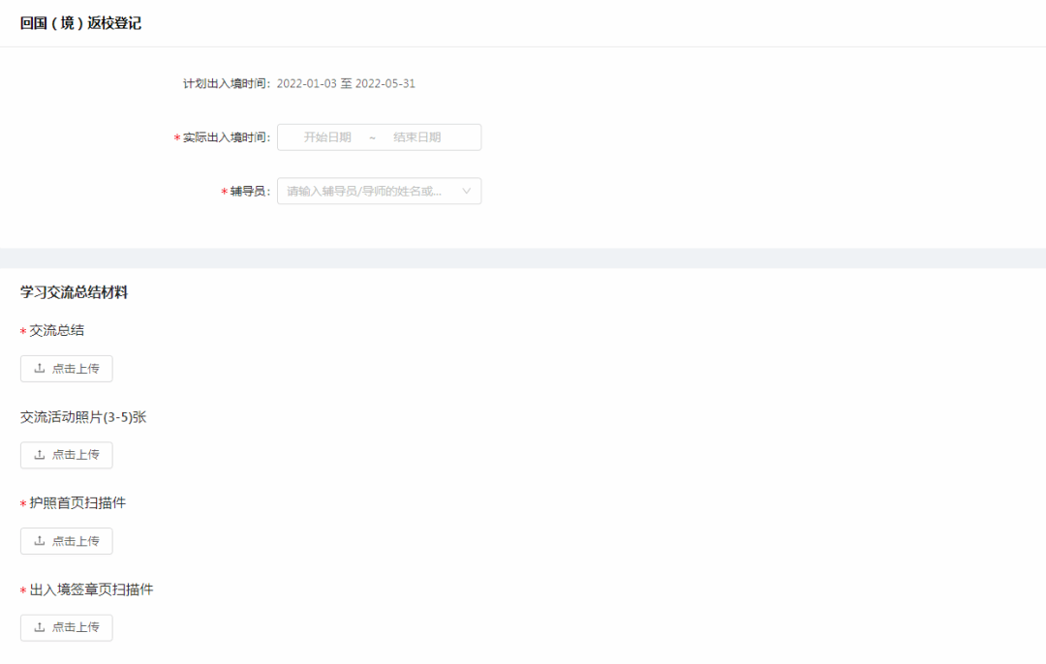Open the 结束日期 date picker field
This screenshot has height=664, width=1046.
(416, 137)
